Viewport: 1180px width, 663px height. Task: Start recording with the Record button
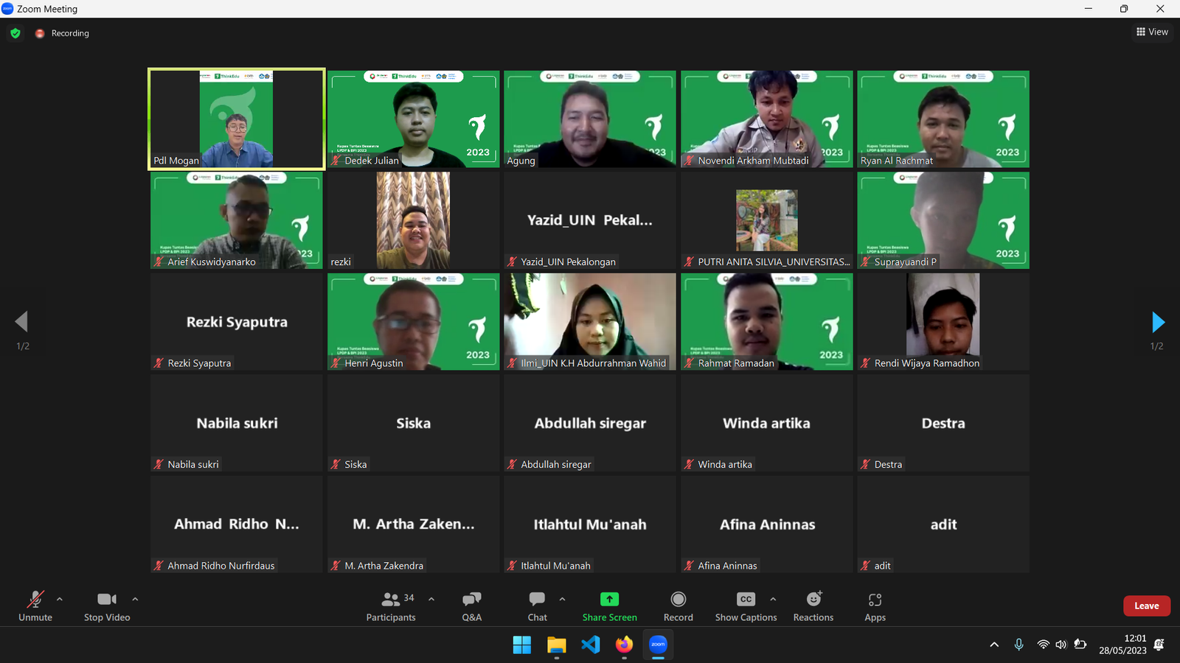[678, 606]
